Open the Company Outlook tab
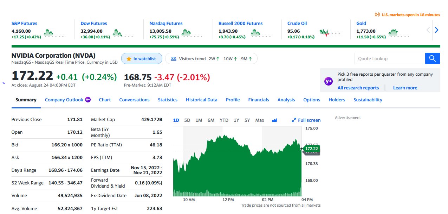448x214 pixels. tap(64, 100)
